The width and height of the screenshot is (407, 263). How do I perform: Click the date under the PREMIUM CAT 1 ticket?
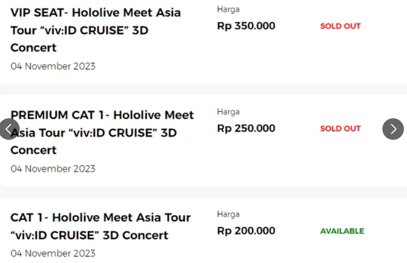[x=53, y=169]
